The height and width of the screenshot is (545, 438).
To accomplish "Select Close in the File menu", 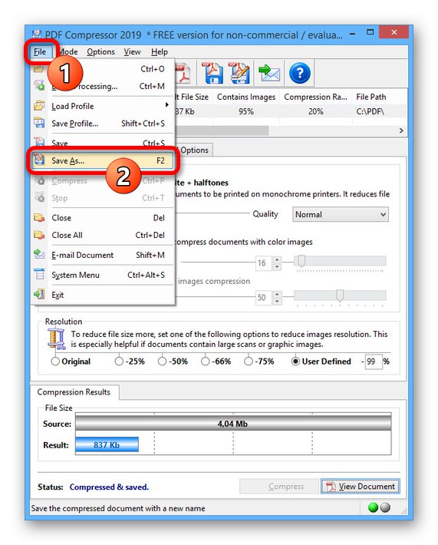I will tap(102, 218).
